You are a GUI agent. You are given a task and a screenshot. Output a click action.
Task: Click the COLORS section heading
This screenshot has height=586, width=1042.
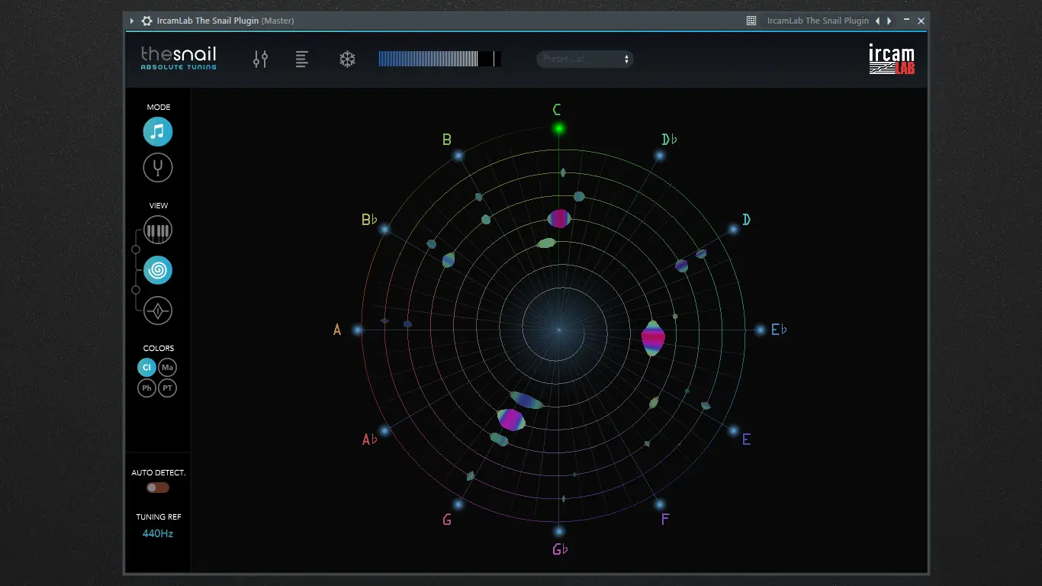click(x=159, y=349)
